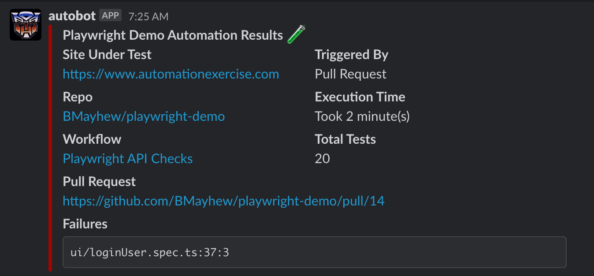Open the automationexercise.com site link

pyautogui.click(x=171, y=74)
